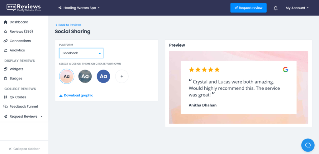Click the DISPLAY REVIEWS section label
The height and width of the screenshot is (154, 319).
(x=20, y=61)
